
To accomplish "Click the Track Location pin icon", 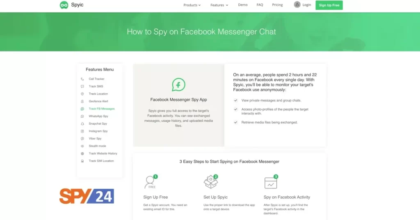I will (x=82, y=94).
